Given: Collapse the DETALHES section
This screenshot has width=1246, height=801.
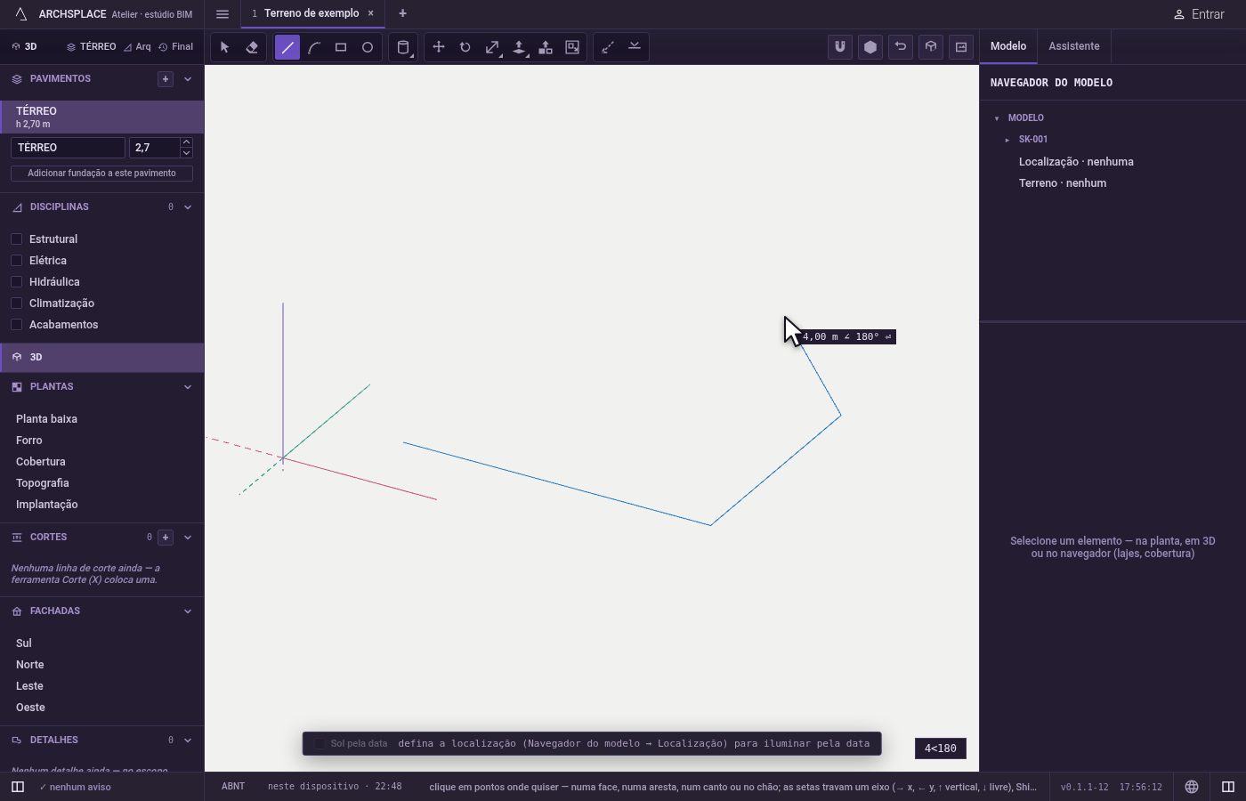Looking at the screenshot, I should click(x=188, y=740).
